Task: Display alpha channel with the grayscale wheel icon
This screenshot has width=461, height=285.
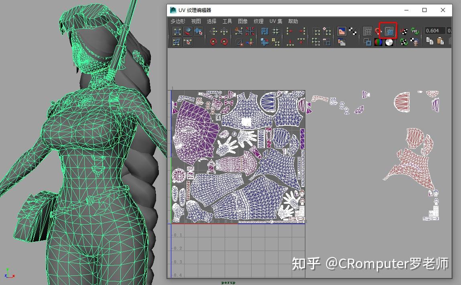Action: point(389,42)
